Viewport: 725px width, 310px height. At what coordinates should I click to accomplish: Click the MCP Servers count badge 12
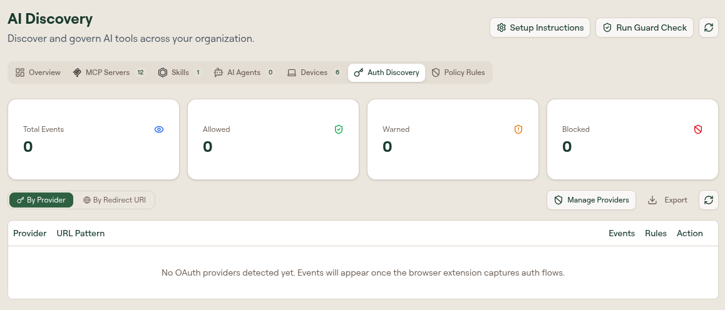(x=141, y=72)
